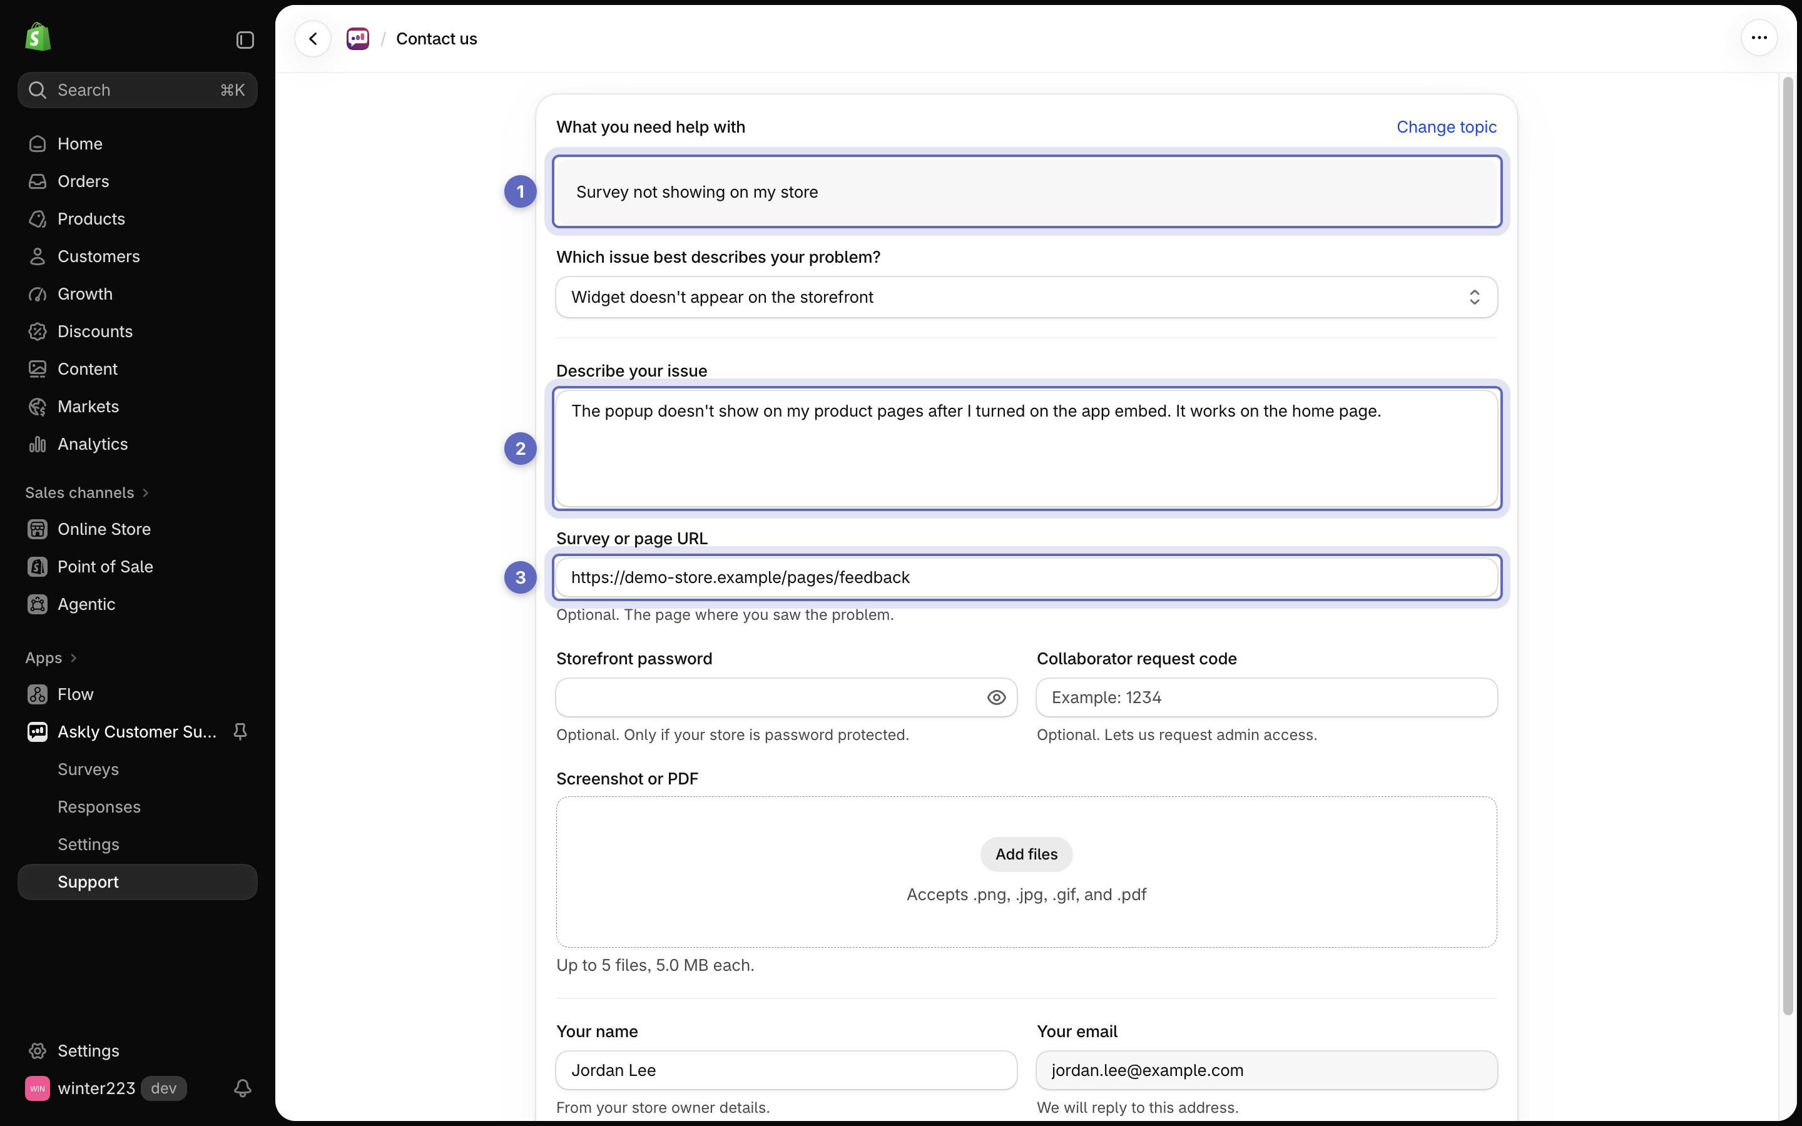Click the Change topic link
Screen dimensions: 1802x1126
pyautogui.click(x=1446, y=128)
